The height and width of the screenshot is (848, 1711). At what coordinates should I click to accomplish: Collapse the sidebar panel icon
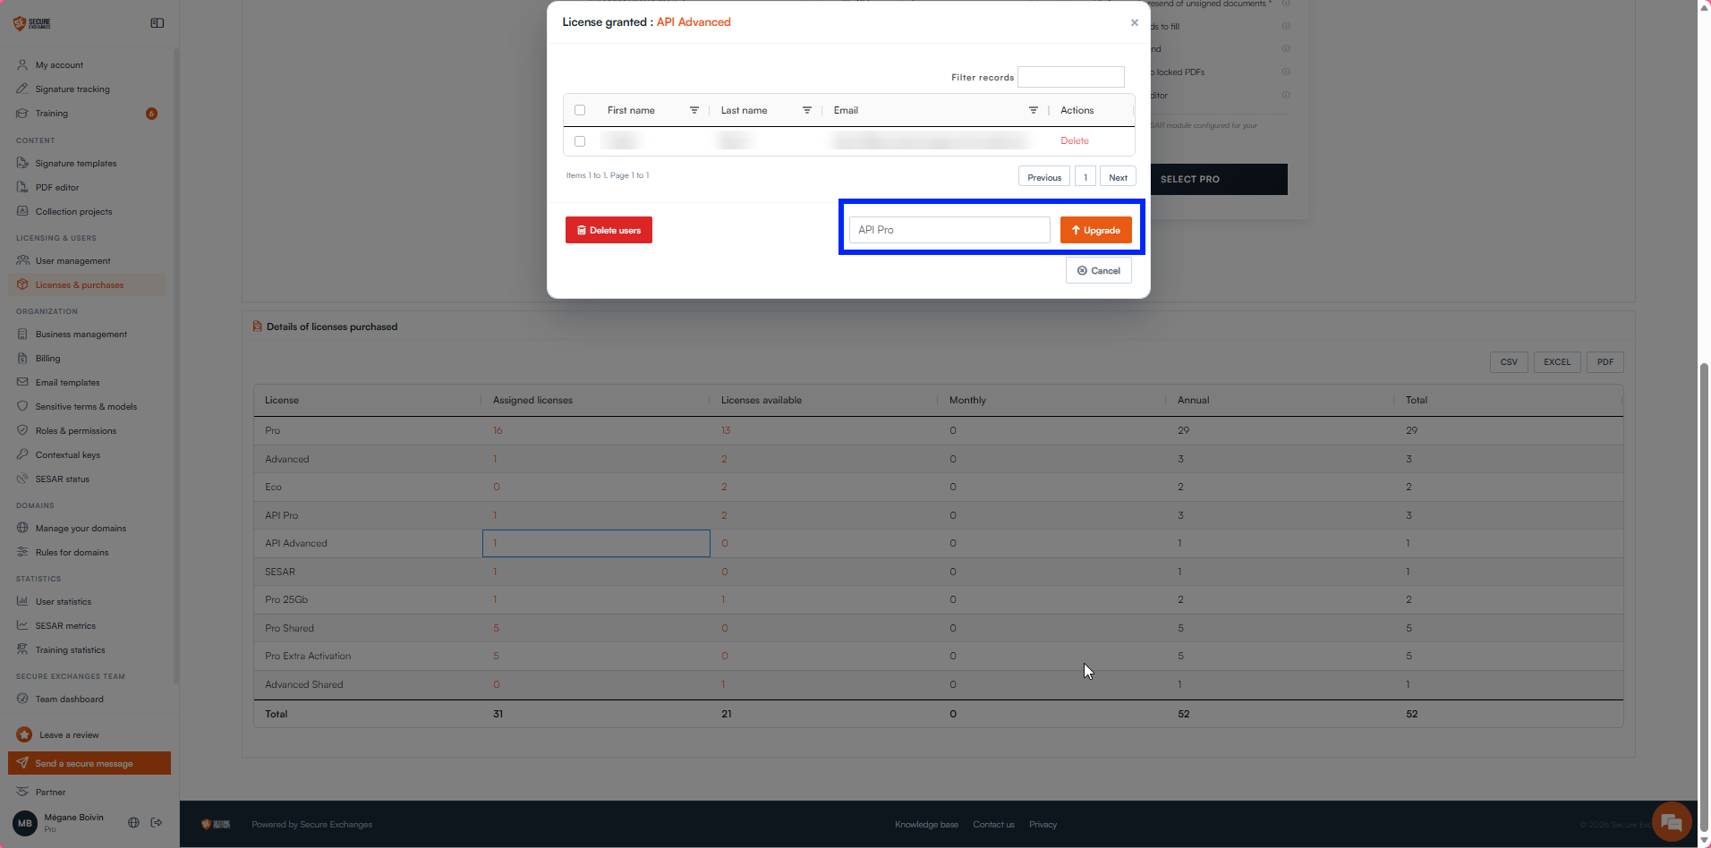(x=157, y=23)
